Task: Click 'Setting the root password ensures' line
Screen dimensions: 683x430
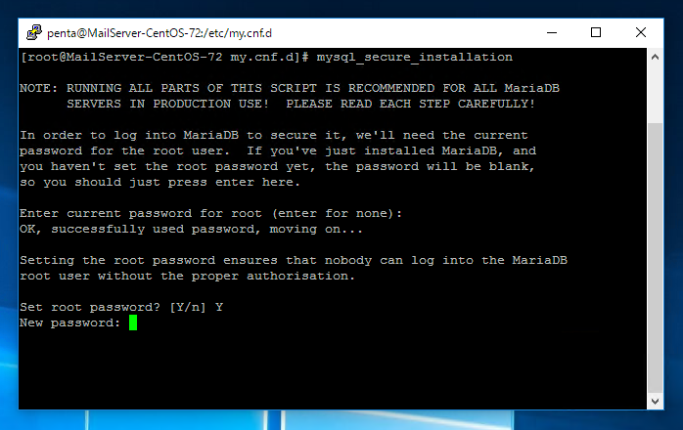Action: pos(294,260)
